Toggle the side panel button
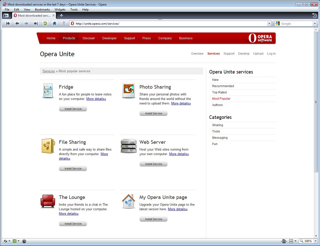Screen dimensions: 320x246 [6, 15]
